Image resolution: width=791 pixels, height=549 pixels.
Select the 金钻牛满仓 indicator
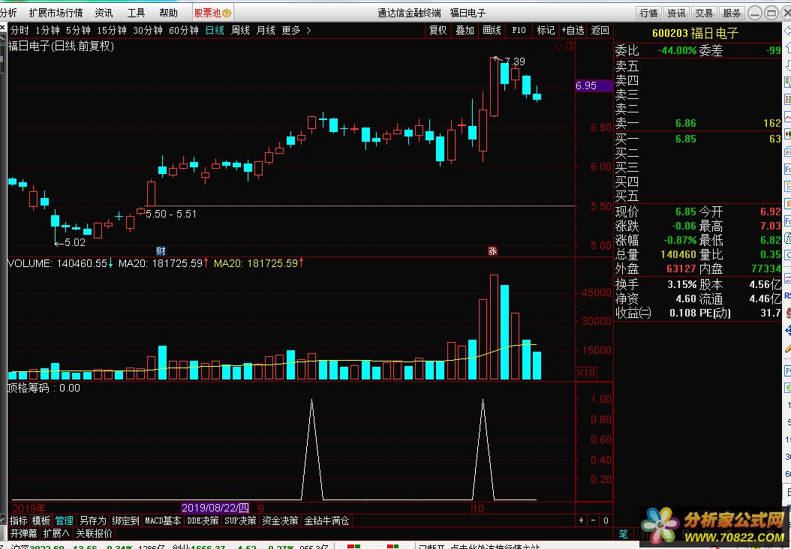coord(327,520)
